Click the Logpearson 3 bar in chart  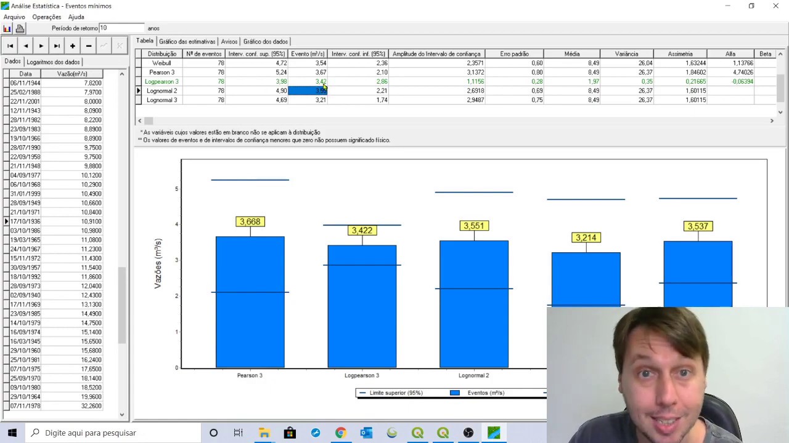[x=362, y=306]
